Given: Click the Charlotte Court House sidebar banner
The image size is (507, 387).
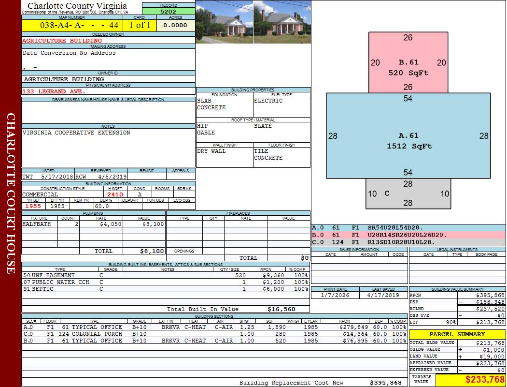Looking at the screenshot, I should point(11,193).
